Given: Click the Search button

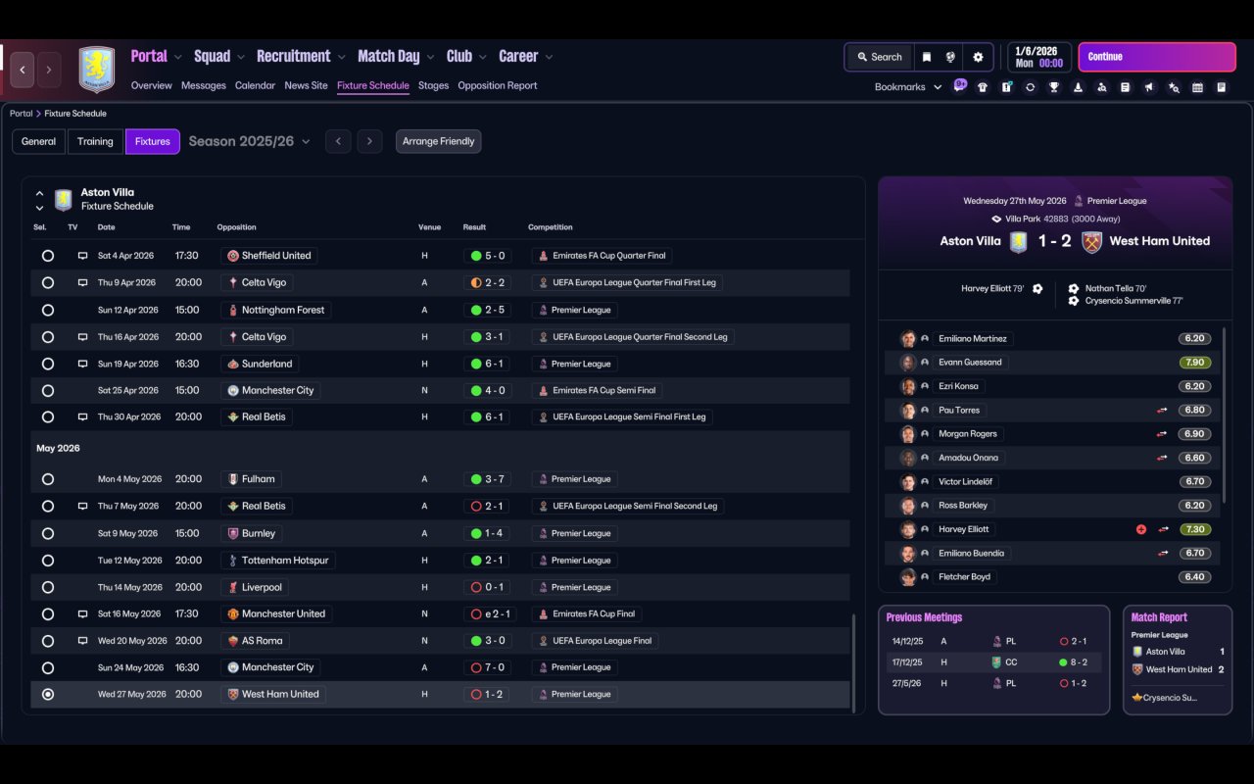Looking at the screenshot, I should (879, 57).
